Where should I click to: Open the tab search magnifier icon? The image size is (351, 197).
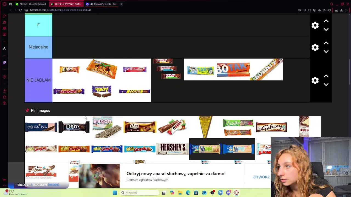[x=332, y=4]
